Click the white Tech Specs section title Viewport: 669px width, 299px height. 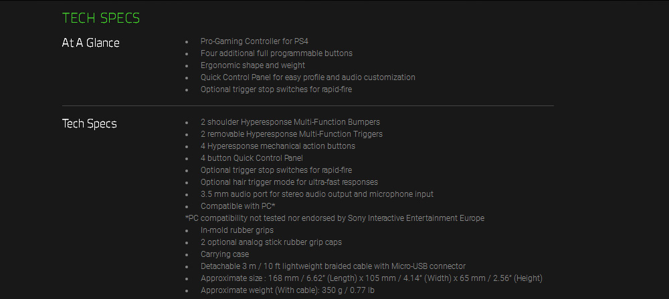[90, 123]
